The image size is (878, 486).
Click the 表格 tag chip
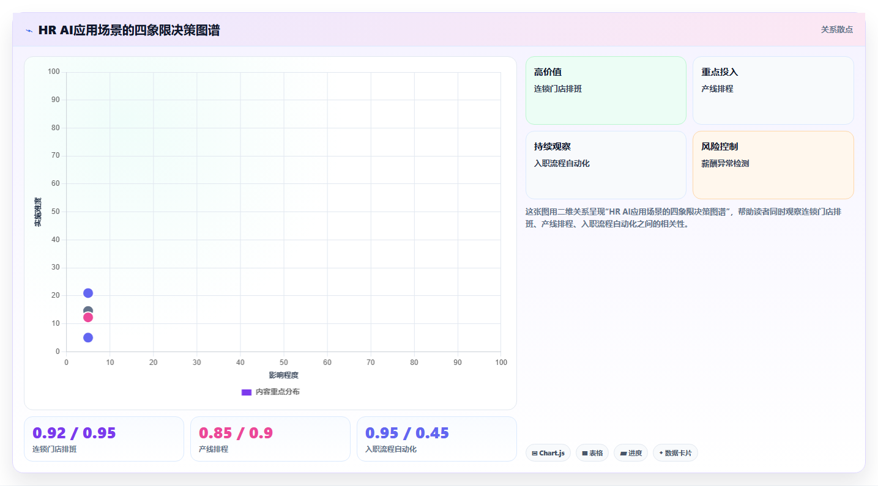(x=592, y=453)
